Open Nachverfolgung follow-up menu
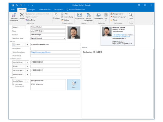 (118, 17)
